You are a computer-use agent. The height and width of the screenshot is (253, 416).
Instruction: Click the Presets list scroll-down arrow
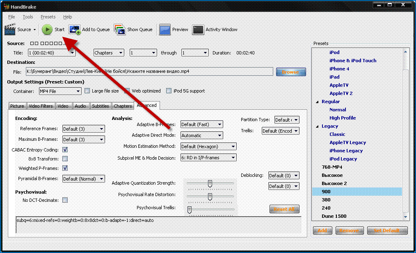pos(405,217)
